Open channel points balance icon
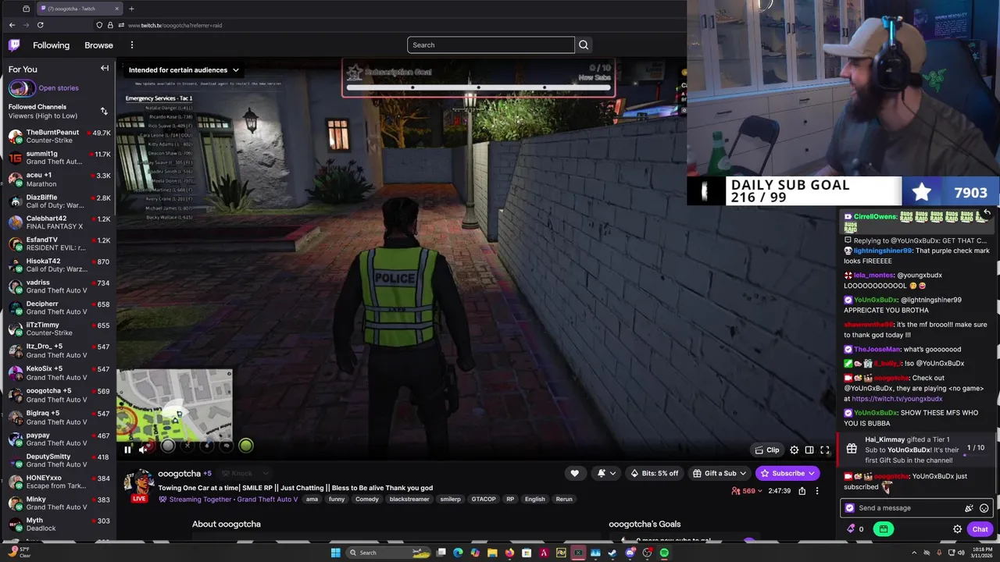This screenshot has width=1000, height=562. click(x=856, y=529)
